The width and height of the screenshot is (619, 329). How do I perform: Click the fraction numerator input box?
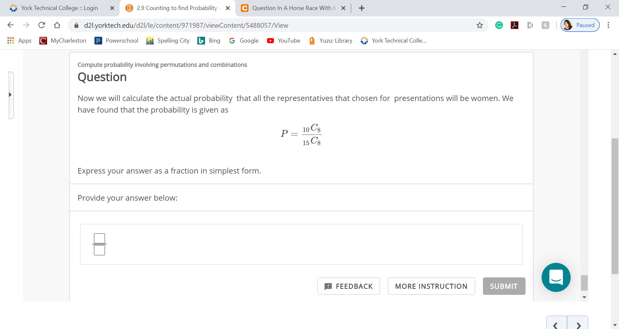coord(99,238)
